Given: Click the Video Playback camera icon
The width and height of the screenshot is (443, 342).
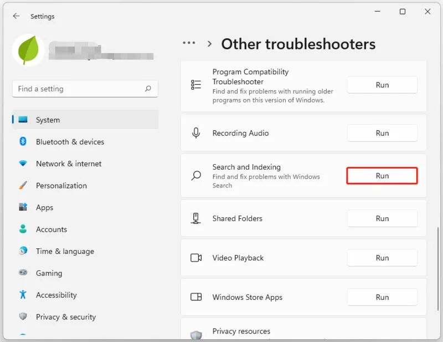Looking at the screenshot, I should (x=196, y=258).
